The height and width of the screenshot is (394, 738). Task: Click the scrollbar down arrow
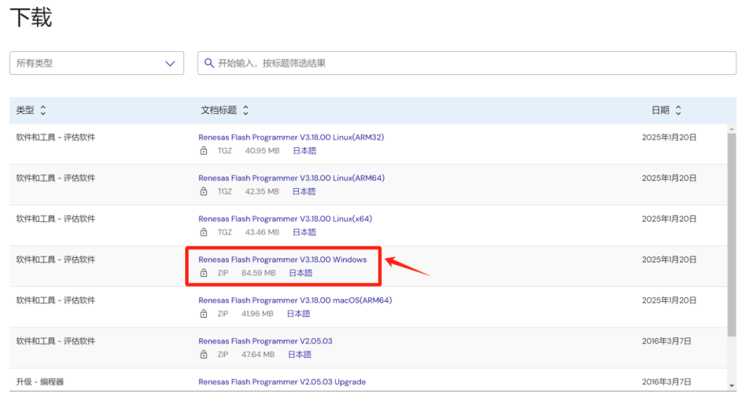731,385
